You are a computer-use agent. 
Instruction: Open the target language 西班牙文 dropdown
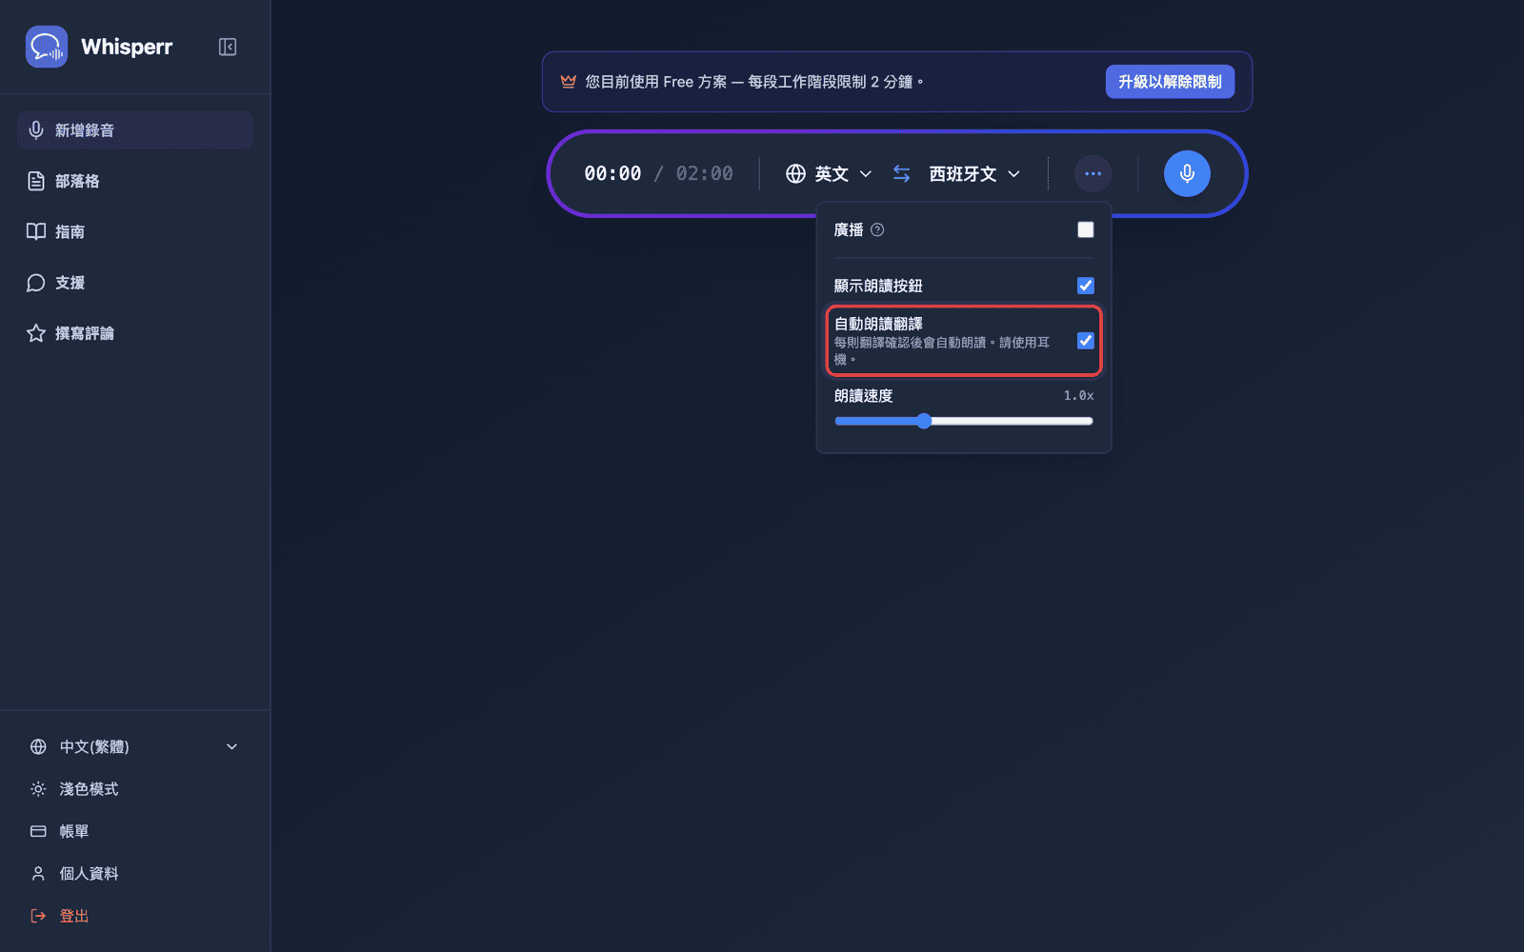(974, 173)
